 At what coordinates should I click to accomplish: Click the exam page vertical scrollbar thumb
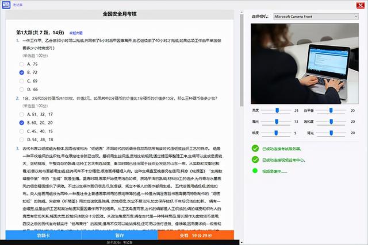click(241, 60)
